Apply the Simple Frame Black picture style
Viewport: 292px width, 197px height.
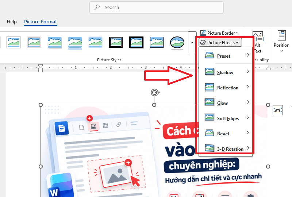[x=157, y=42]
